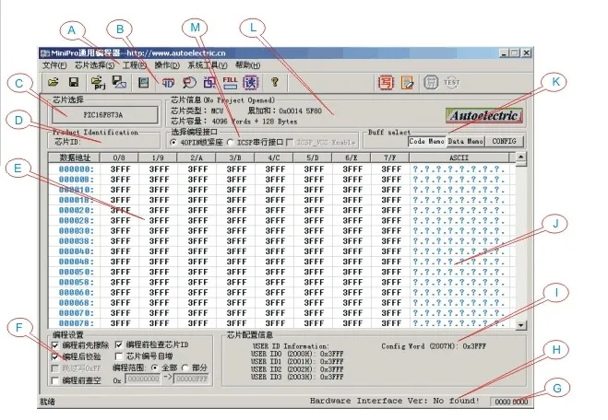Click the 数据地址 column header
The height and width of the screenshot is (420, 608).
pos(74,157)
